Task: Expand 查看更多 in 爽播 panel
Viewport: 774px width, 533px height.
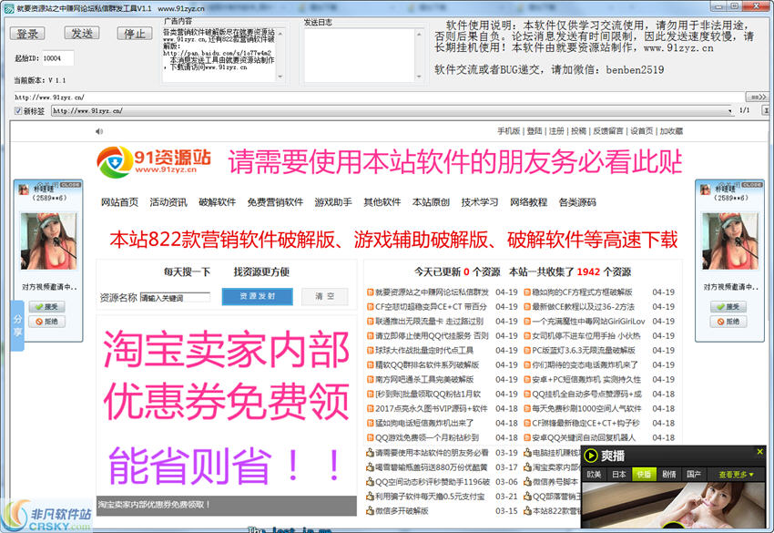Action: coord(736,474)
